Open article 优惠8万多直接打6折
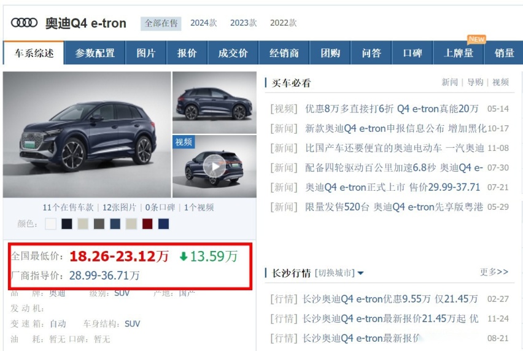The image size is (523, 351). click(x=392, y=109)
